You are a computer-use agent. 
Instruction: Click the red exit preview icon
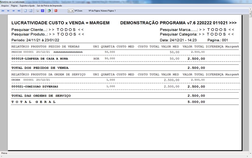56,11
